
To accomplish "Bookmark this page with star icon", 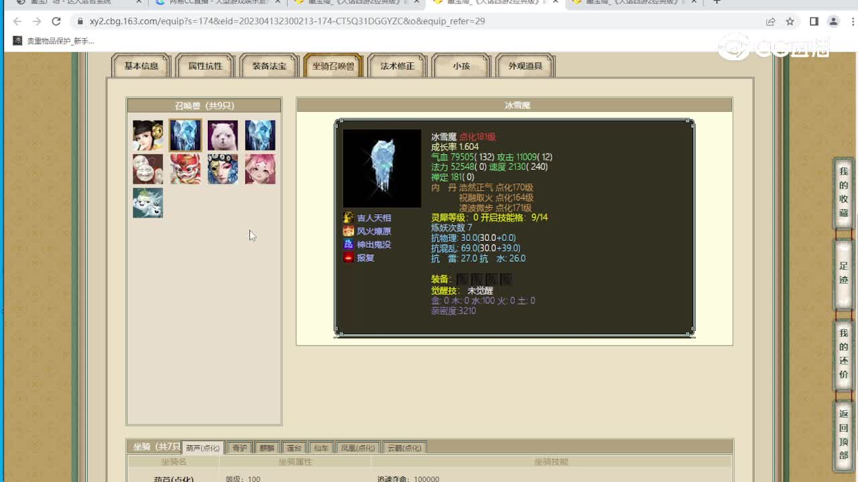I will pos(790,21).
